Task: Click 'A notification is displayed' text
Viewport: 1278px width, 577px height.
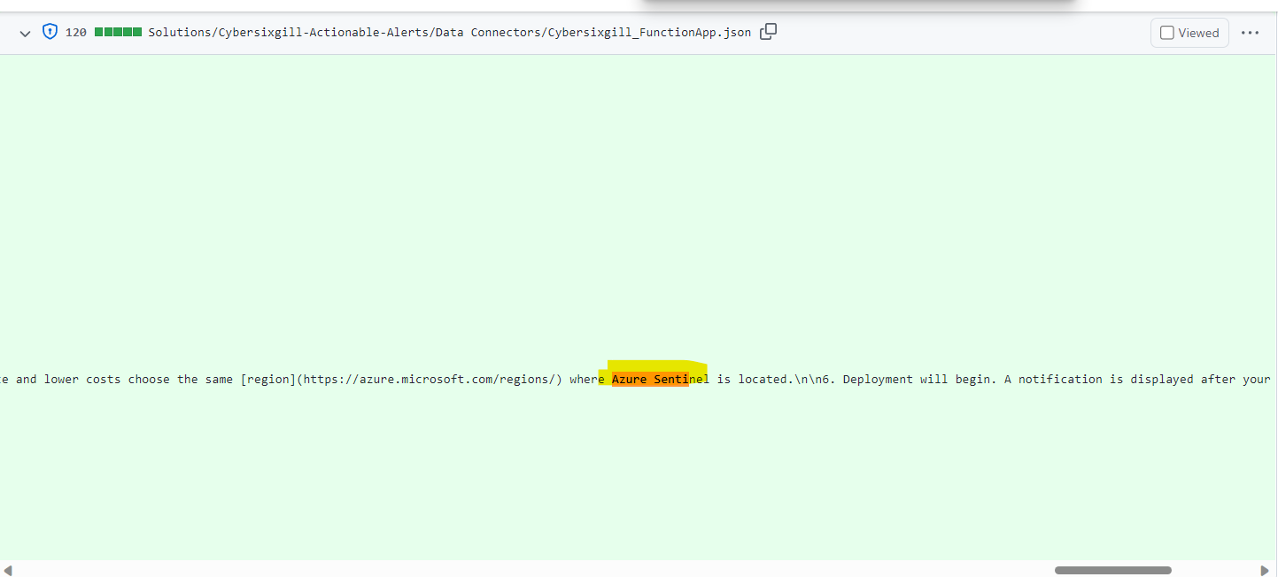Action: [1098, 379]
